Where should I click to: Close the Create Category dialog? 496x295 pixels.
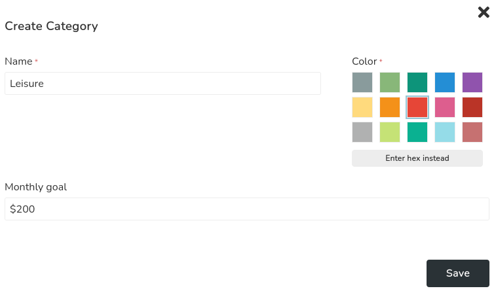point(484,12)
